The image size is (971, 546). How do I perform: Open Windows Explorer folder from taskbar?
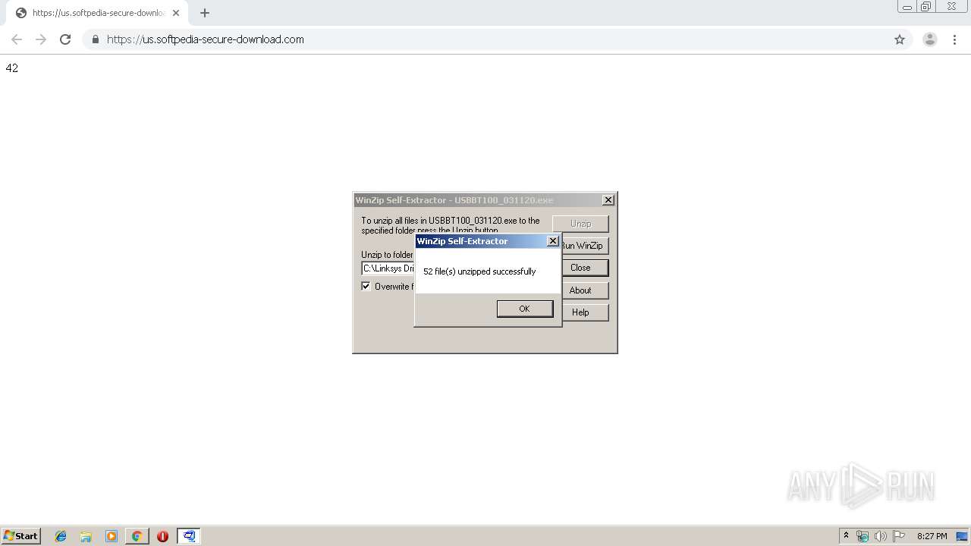(86, 536)
